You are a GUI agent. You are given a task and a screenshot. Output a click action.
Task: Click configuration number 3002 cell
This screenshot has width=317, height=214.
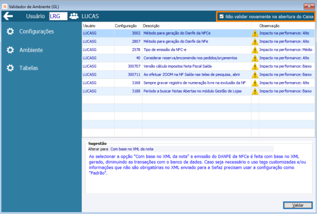[128, 33]
